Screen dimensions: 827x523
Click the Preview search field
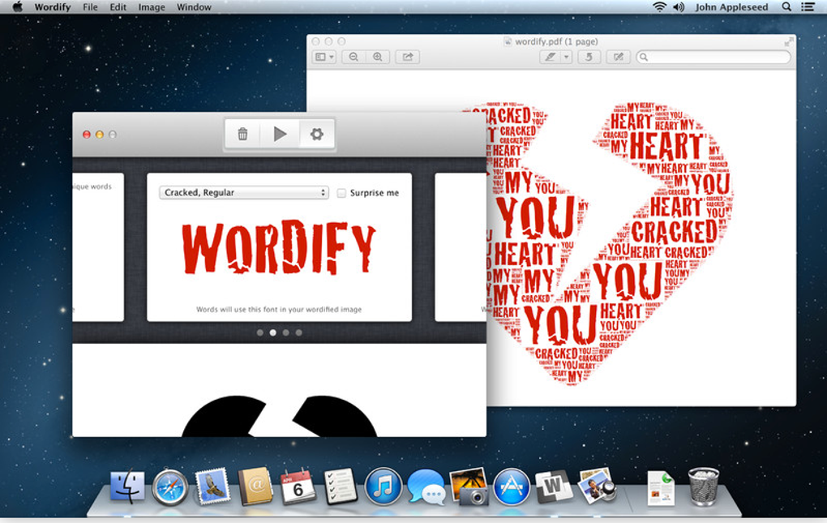click(x=713, y=57)
